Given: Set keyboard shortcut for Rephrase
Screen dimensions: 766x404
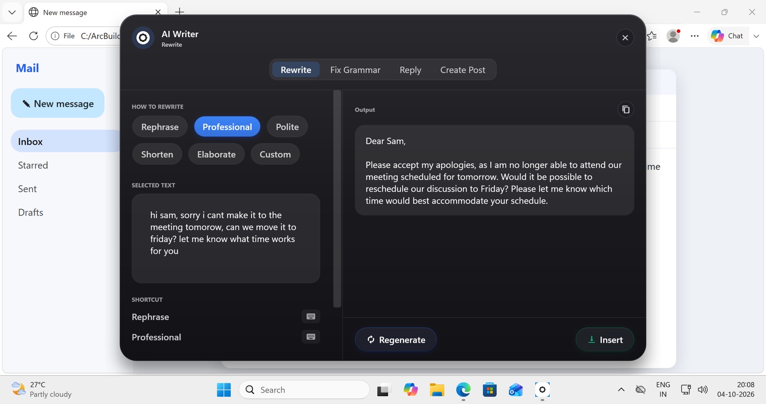Looking at the screenshot, I should pos(311,317).
